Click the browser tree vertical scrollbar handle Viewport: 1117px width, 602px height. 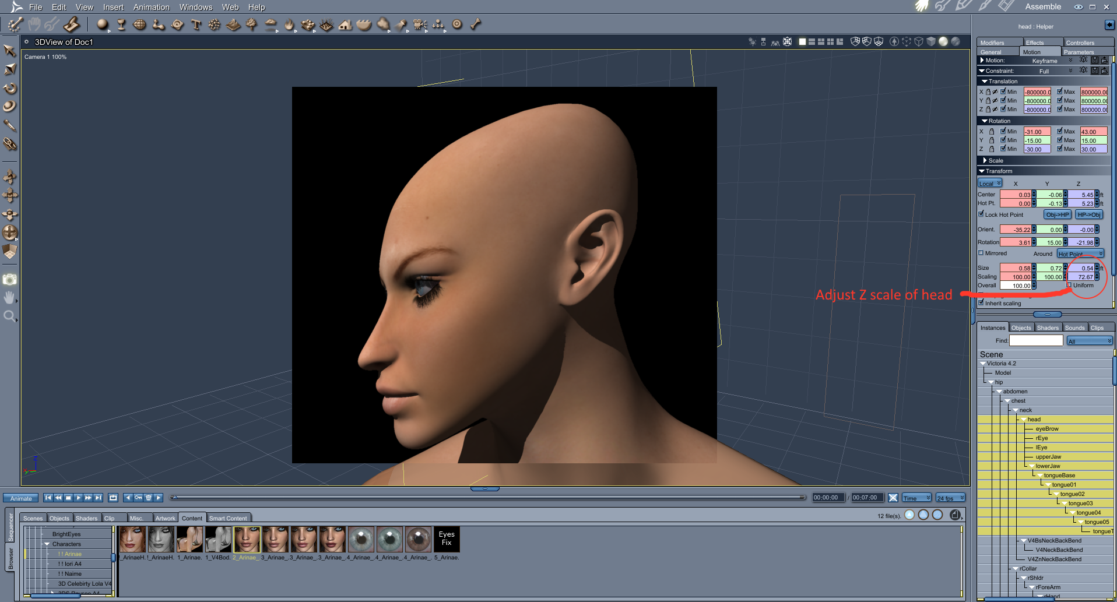114,558
